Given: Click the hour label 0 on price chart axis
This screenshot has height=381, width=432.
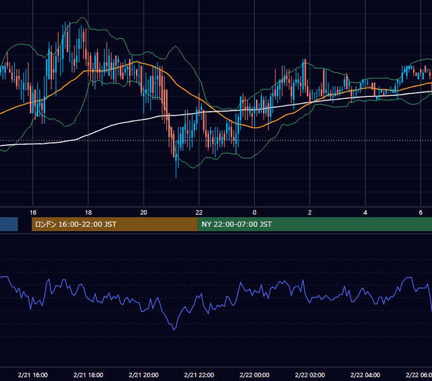Looking at the screenshot, I should [x=254, y=213].
